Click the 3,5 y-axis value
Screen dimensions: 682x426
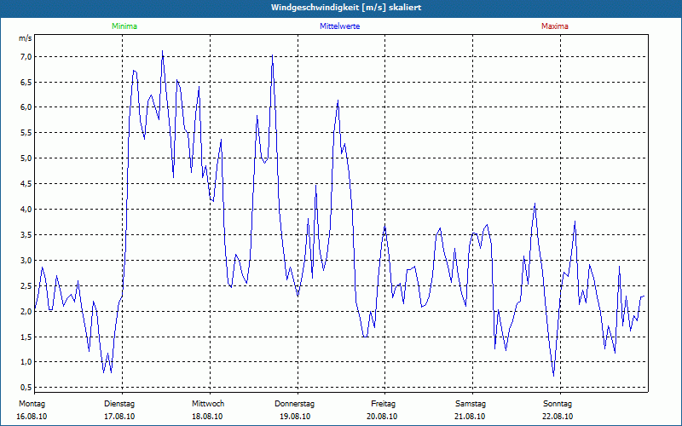click(26, 235)
